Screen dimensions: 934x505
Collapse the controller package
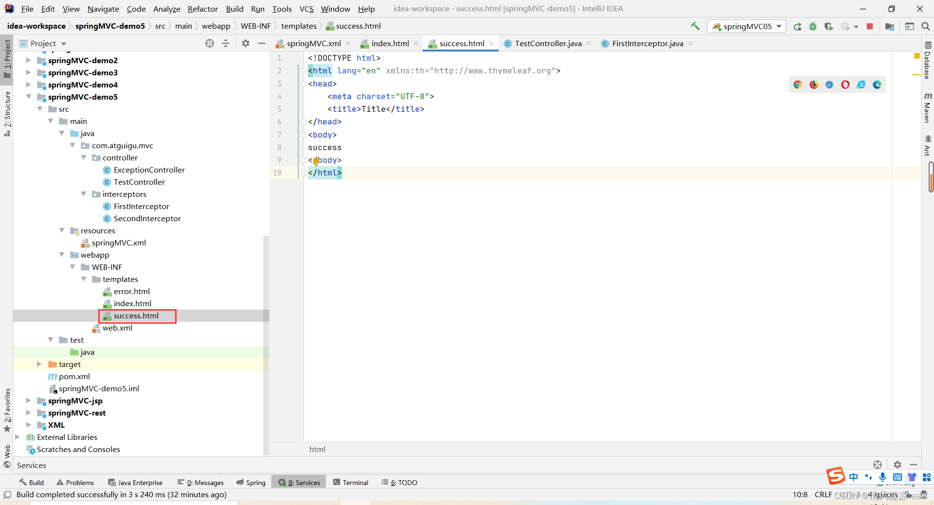pos(83,157)
